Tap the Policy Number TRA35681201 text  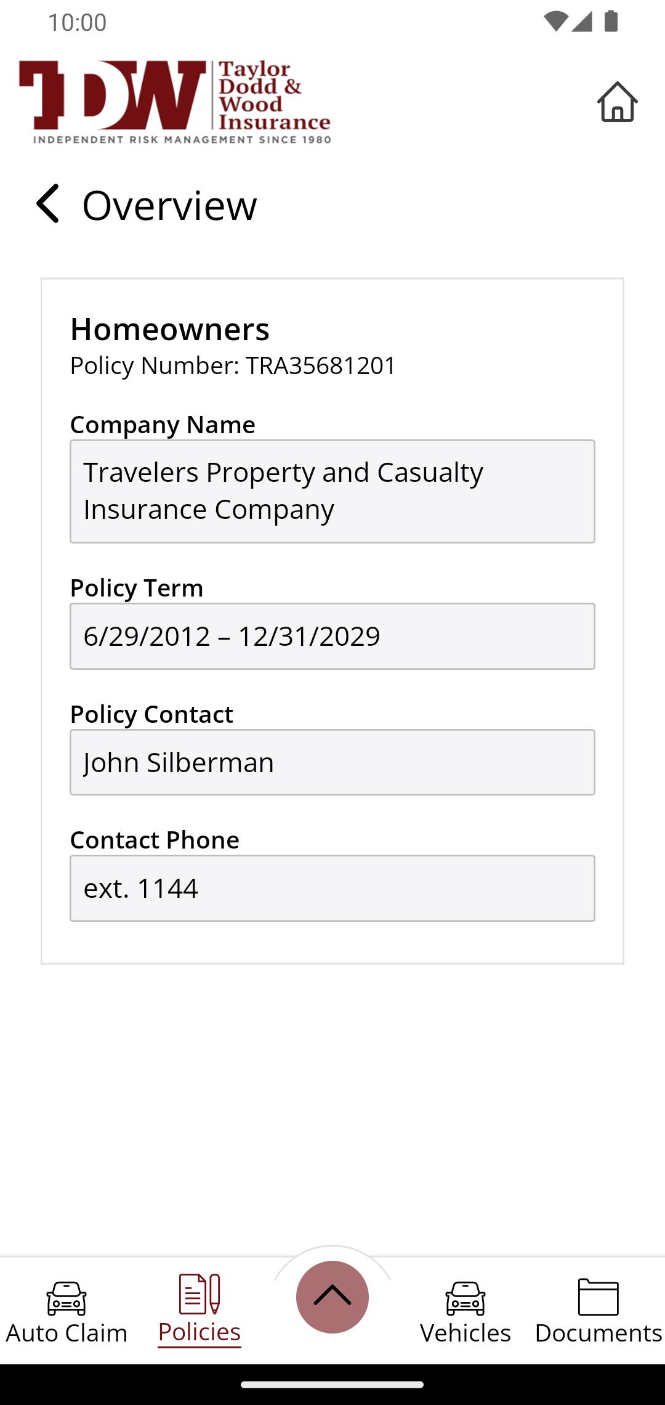(233, 365)
